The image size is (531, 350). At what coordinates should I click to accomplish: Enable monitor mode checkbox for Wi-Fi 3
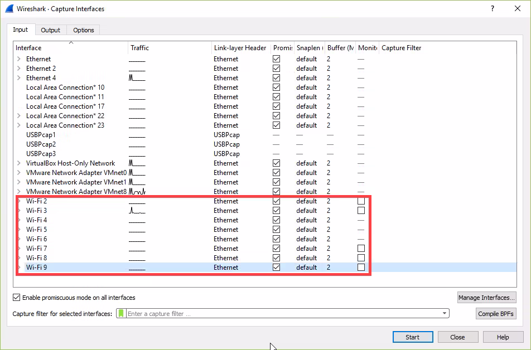(x=361, y=211)
